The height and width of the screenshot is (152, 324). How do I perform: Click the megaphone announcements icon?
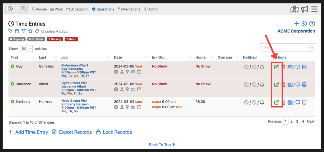(x=304, y=9)
